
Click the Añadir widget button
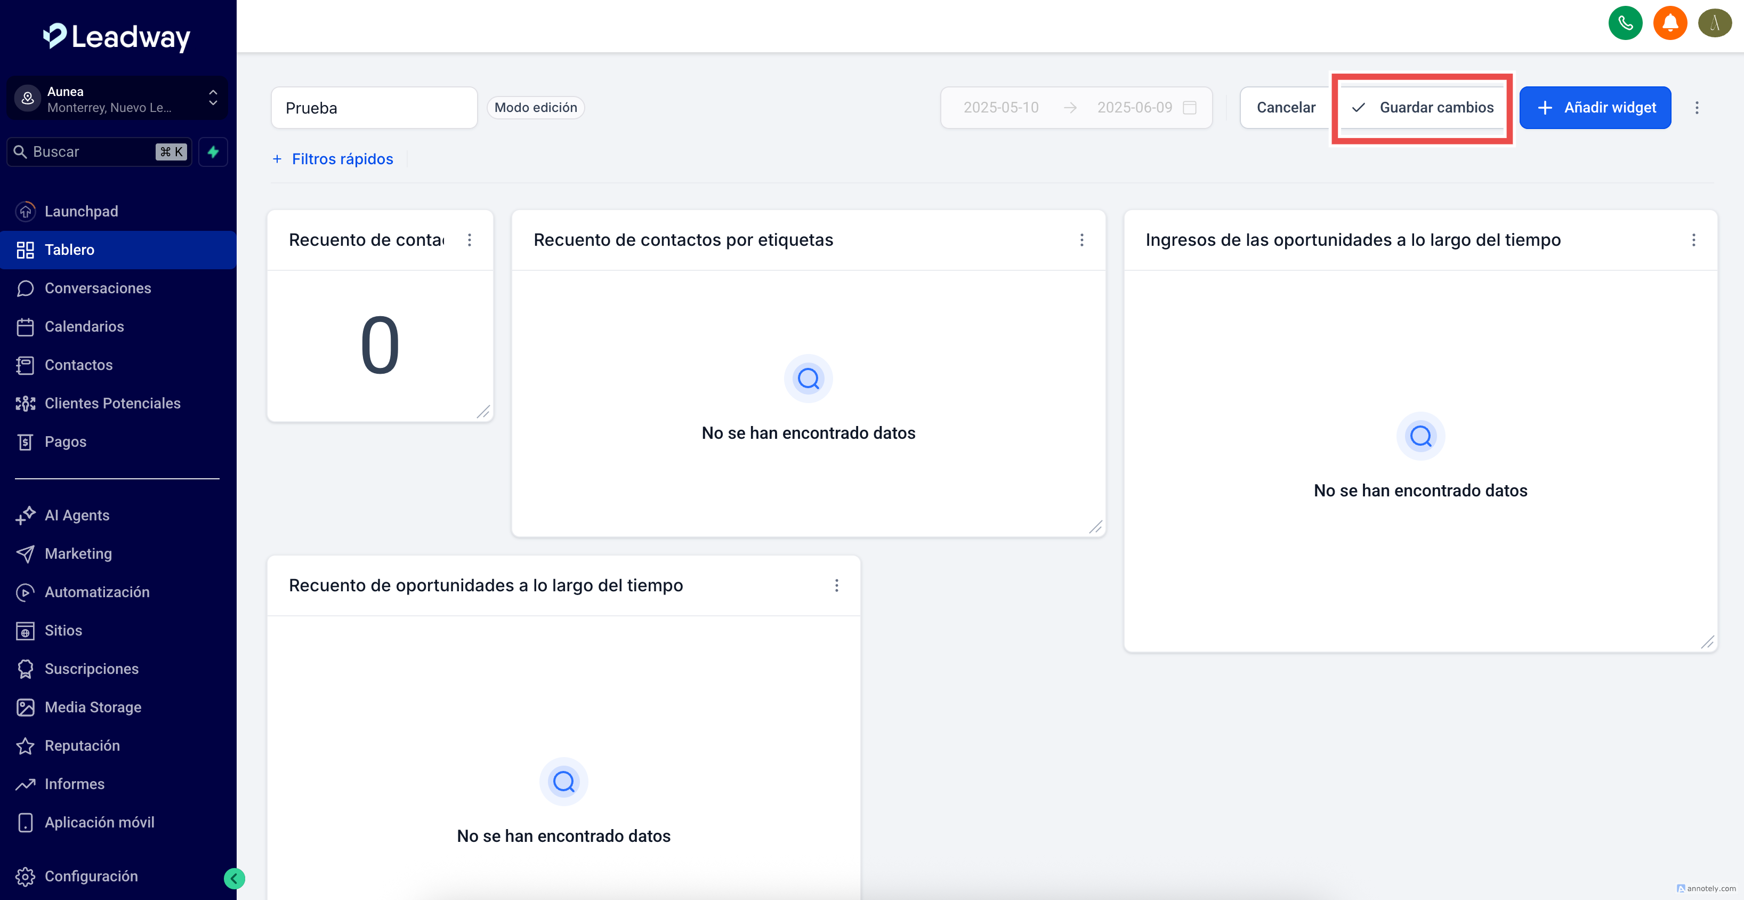1595,108
